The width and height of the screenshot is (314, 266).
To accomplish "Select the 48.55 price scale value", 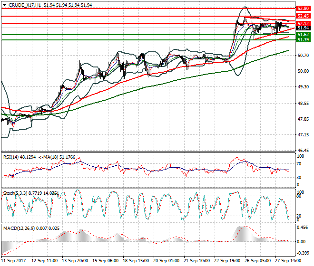I will [x=303, y=104].
